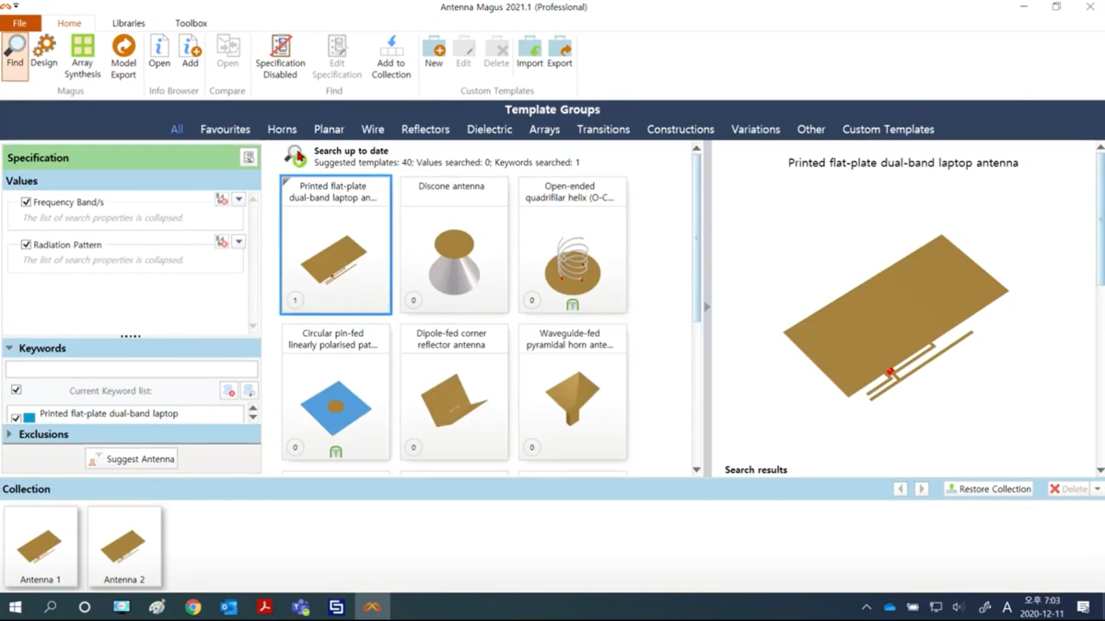Click Add to Collection in the ribbon
The width and height of the screenshot is (1105, 621).
[x=391, y=56]
